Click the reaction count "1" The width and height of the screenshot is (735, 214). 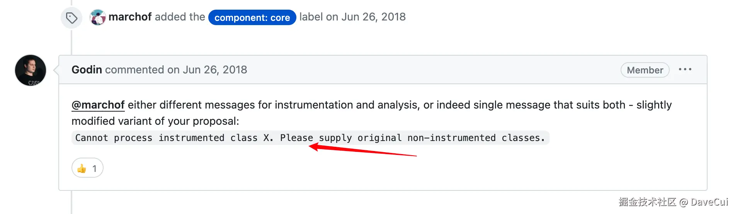94,168
